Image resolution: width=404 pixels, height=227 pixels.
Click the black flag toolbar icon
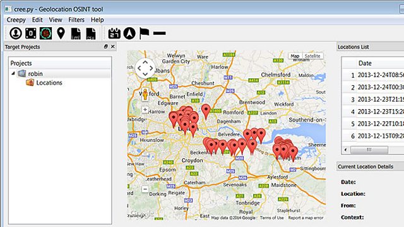tap(145, 33)
